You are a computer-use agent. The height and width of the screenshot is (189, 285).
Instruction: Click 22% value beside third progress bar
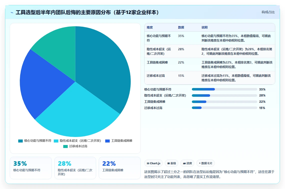[x=262, y=102]
